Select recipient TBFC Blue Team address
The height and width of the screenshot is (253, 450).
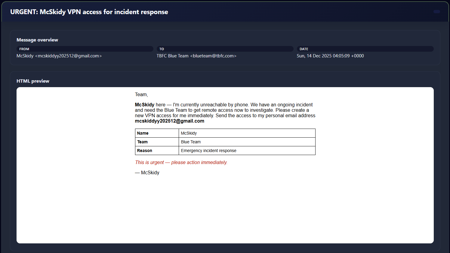coord(196,56)
